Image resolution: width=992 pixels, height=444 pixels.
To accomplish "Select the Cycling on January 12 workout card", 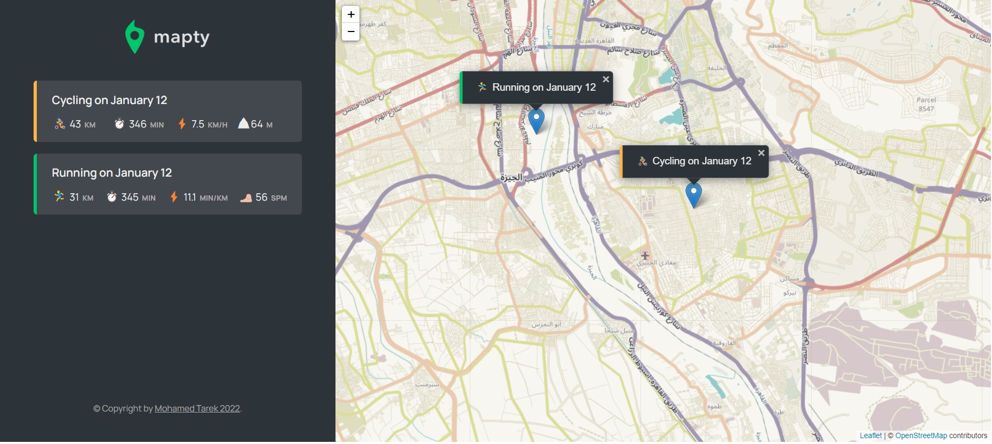I will click(168, 111).
